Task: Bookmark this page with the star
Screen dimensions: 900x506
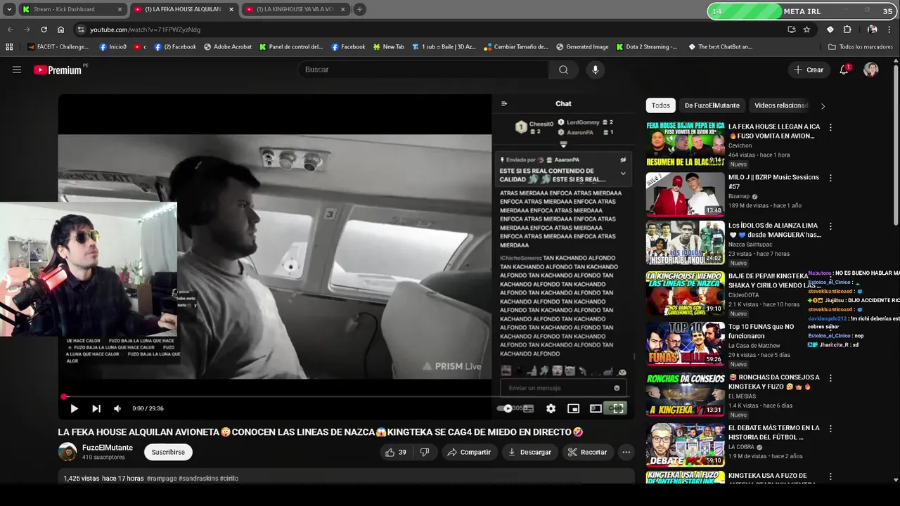Action: (806, 30)
